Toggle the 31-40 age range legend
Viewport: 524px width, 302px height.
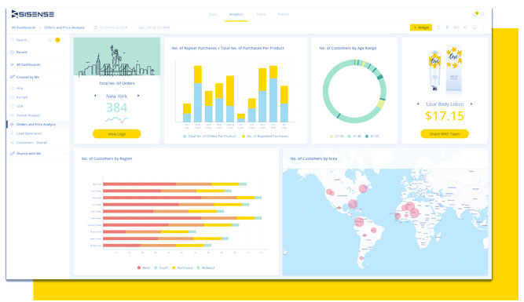[x=354, y=136]
